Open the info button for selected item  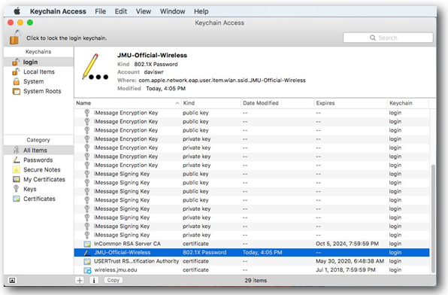coord(94,281)
